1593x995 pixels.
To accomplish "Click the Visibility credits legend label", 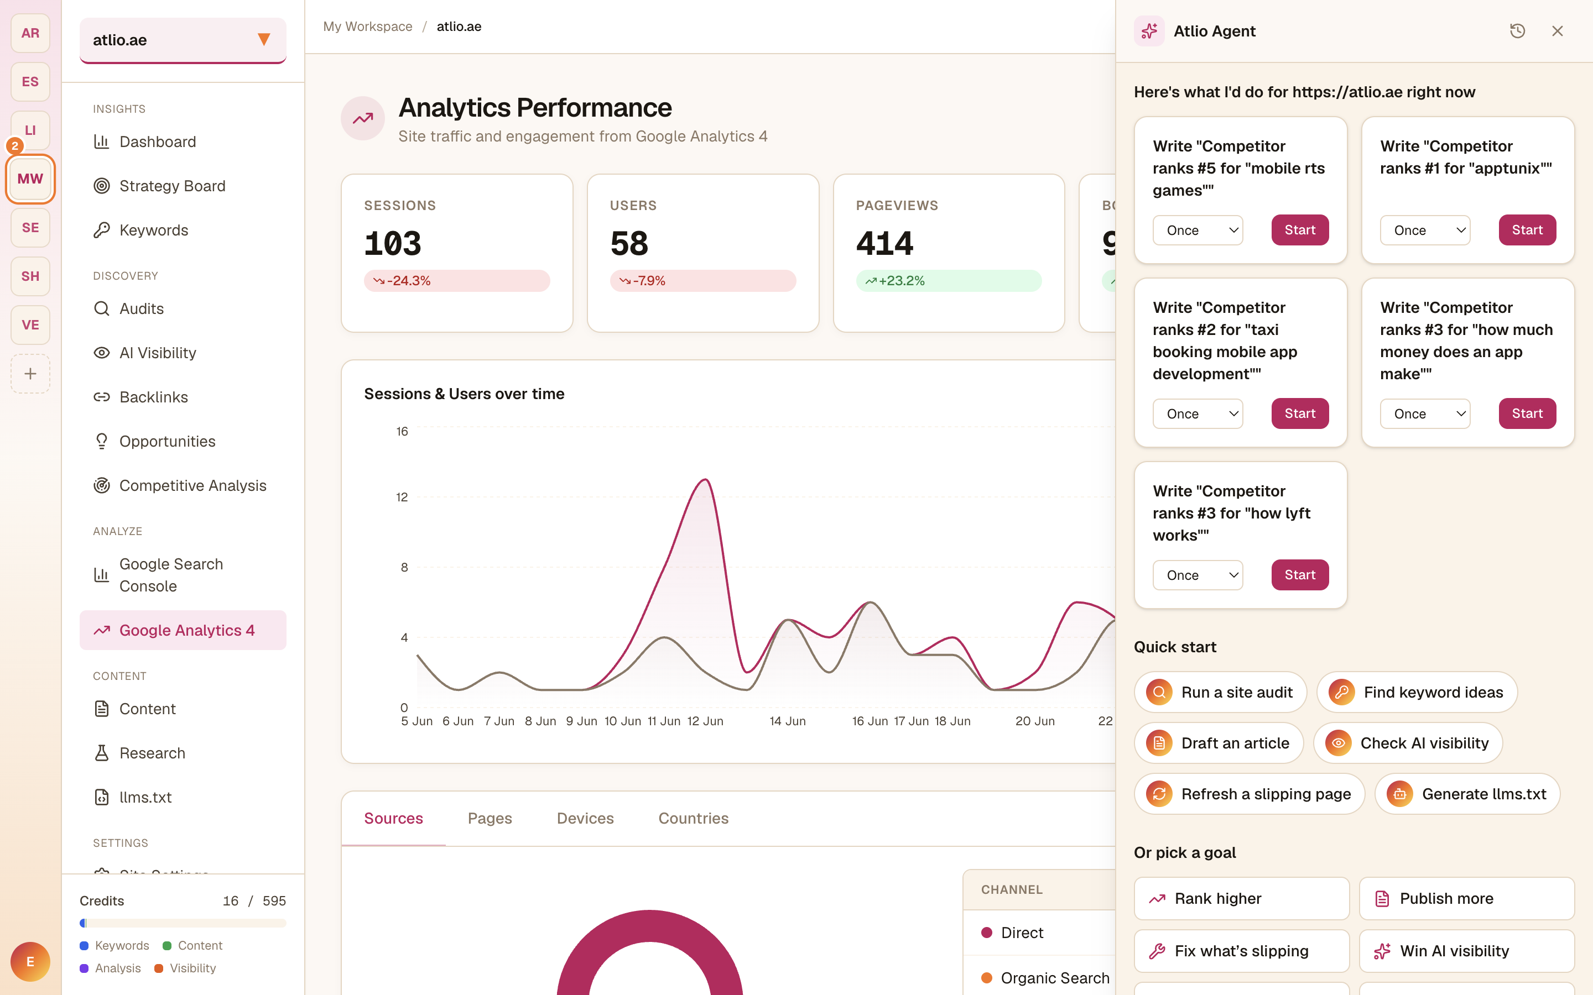I will click(x=192, y=968).
